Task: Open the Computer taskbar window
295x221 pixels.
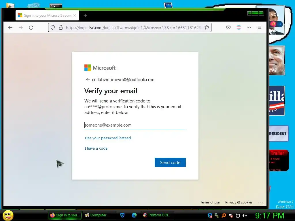Action: pos(99,215)
